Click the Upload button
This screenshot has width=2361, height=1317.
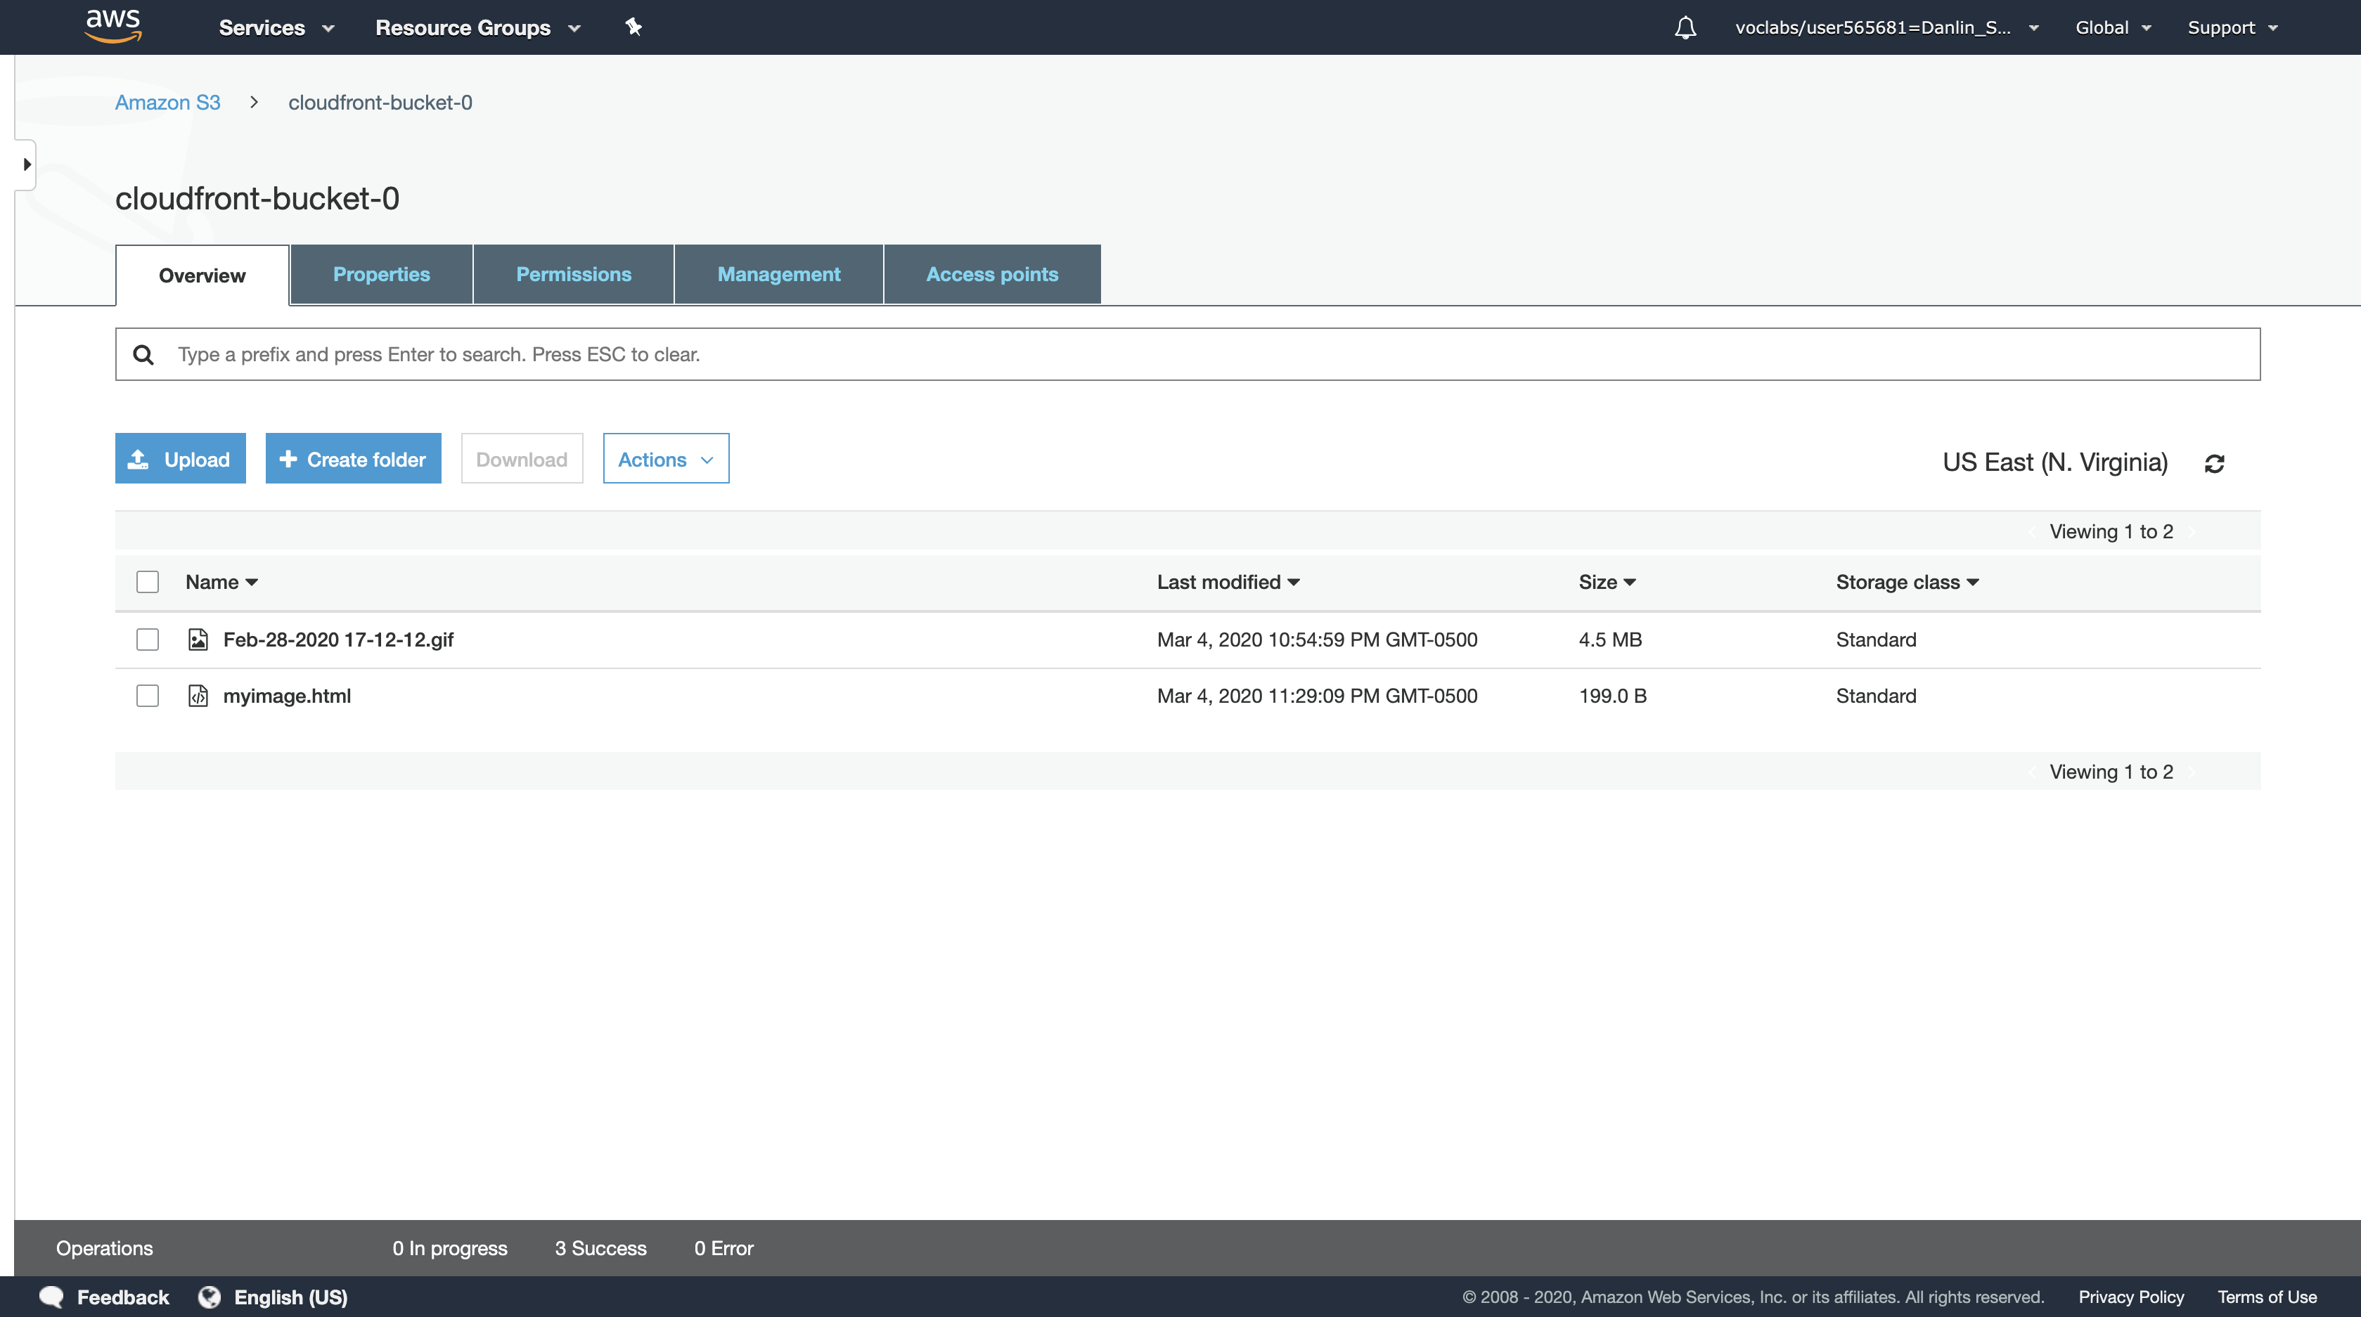181,459
